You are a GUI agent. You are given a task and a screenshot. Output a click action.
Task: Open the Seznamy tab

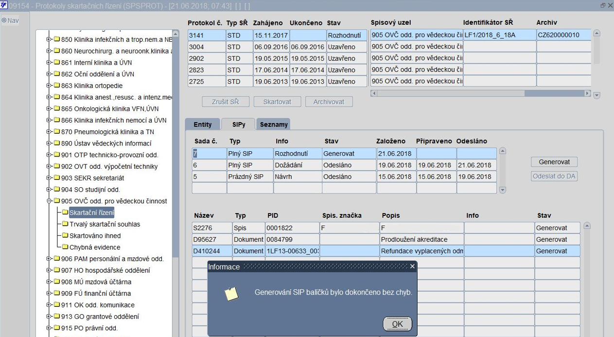click(274, 124)
